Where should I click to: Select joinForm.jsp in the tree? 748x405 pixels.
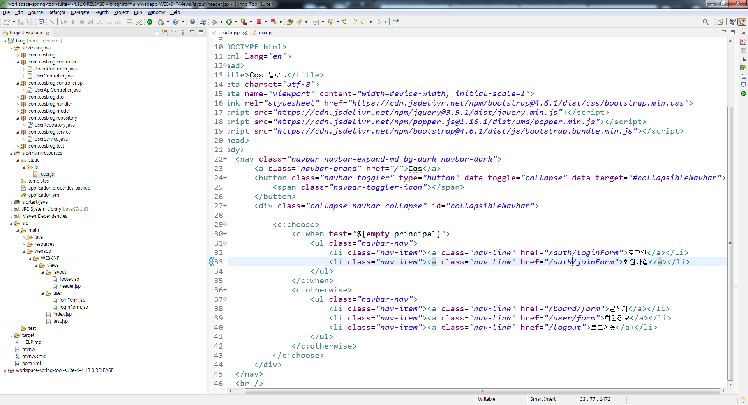coord(72,300)
